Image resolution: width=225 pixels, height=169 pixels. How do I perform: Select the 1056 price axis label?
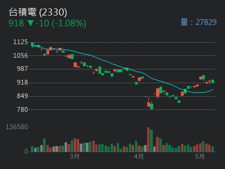(x=21, y=55)
